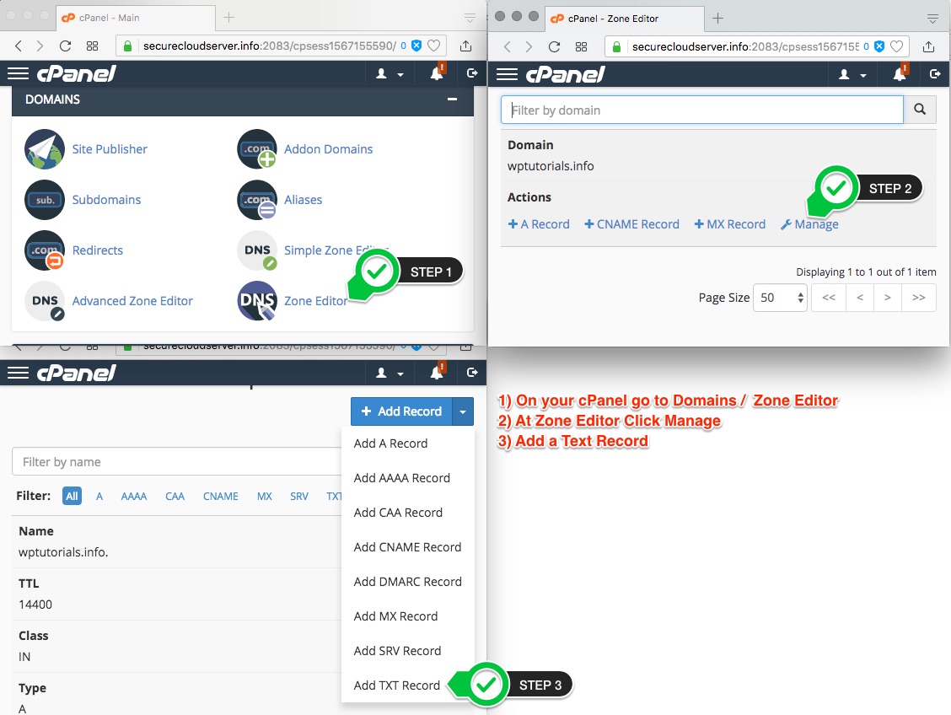Open notifications bell in cPanel Main window

[438, 73]
